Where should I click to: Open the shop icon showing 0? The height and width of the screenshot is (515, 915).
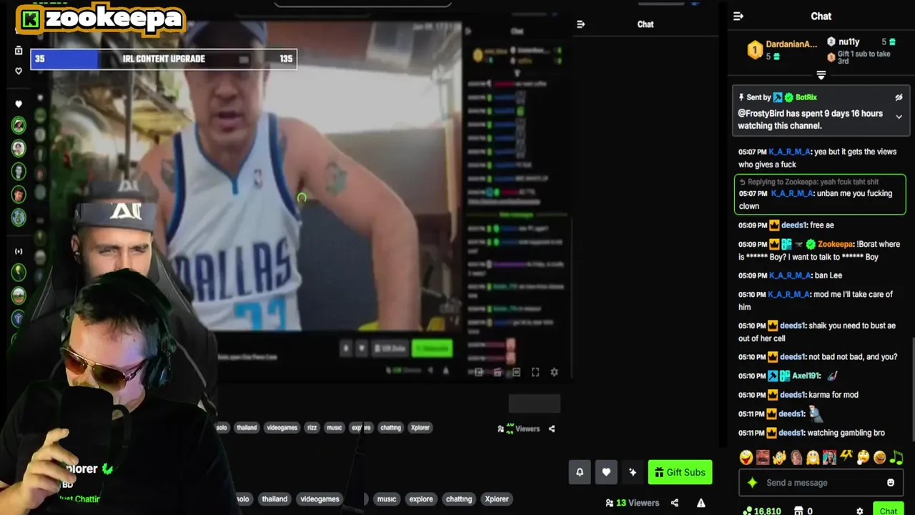pos(803,511)
